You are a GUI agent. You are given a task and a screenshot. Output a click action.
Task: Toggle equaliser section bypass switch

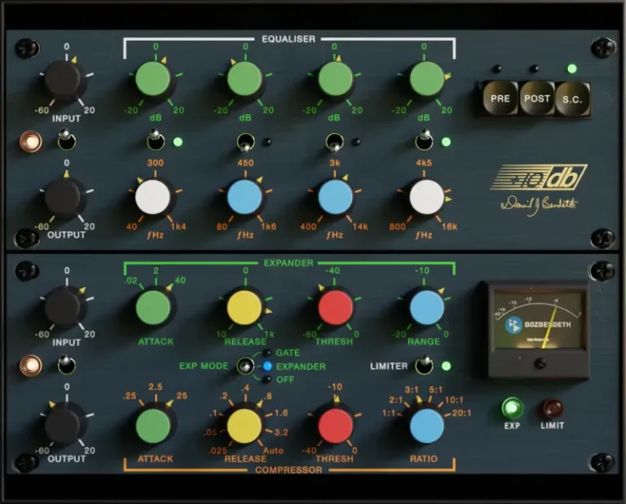(66, 139)
